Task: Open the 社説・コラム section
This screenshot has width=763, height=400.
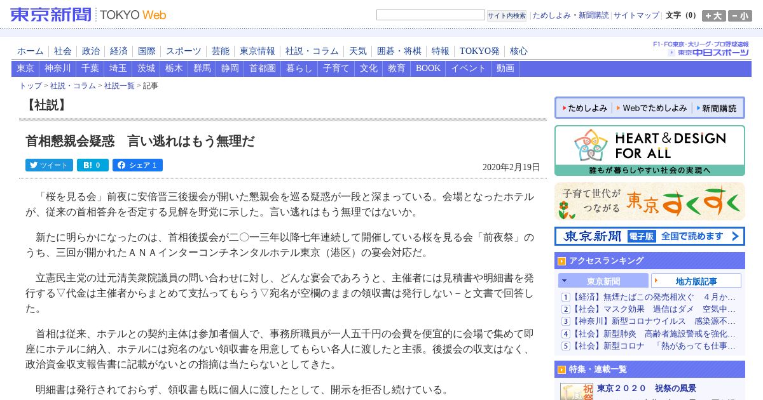Action: (x=312, y=51)
